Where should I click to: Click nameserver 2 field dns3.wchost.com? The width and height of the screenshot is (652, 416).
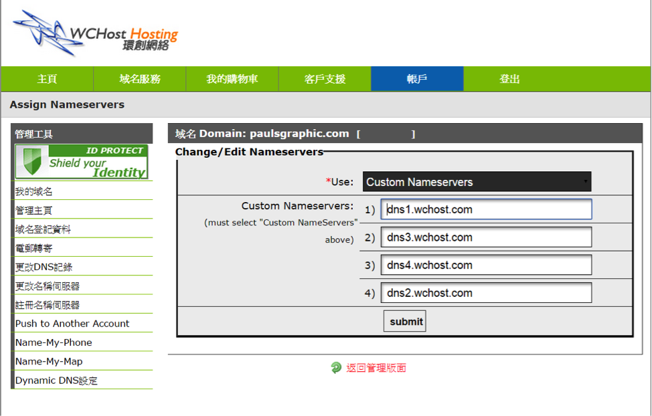click(x=486, y=237)
